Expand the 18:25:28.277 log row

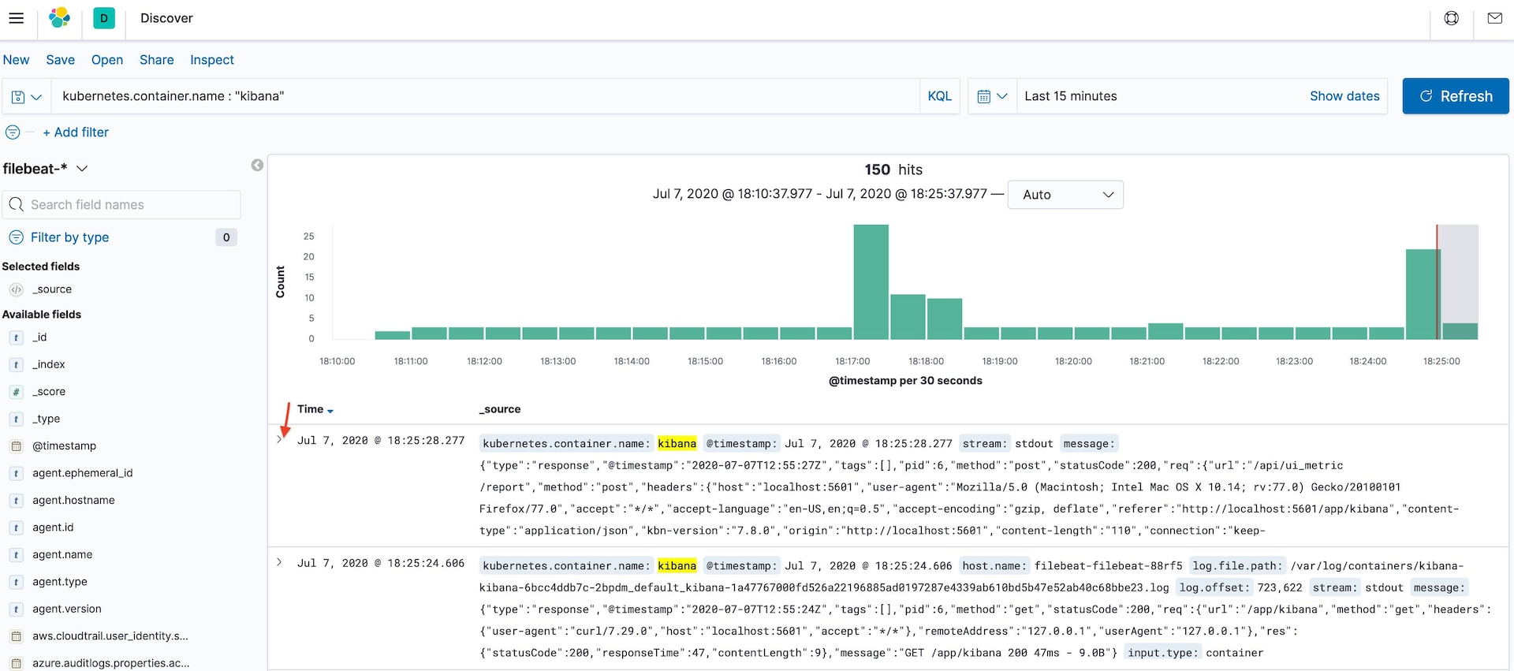tap(279, 440)
